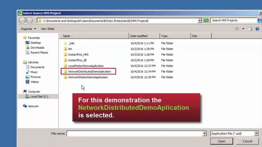Click the Forward navigation arrow button

pyautogui.click(x=29, y=20)
